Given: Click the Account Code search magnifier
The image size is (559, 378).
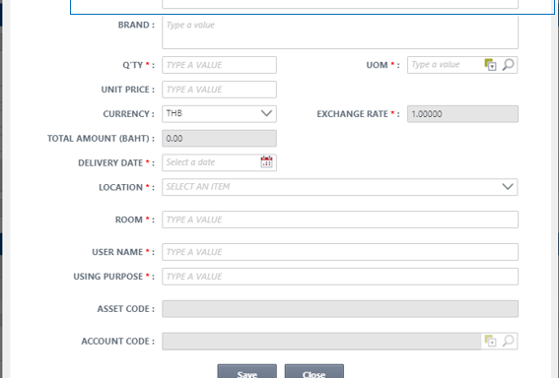Looking at the screenshot, I should click(508, 341).
